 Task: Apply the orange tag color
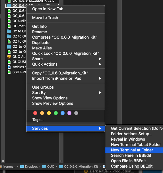click(42, 113)
